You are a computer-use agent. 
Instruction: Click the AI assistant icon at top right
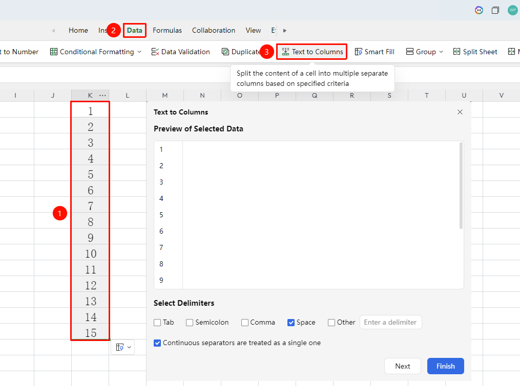pos(479,10)
